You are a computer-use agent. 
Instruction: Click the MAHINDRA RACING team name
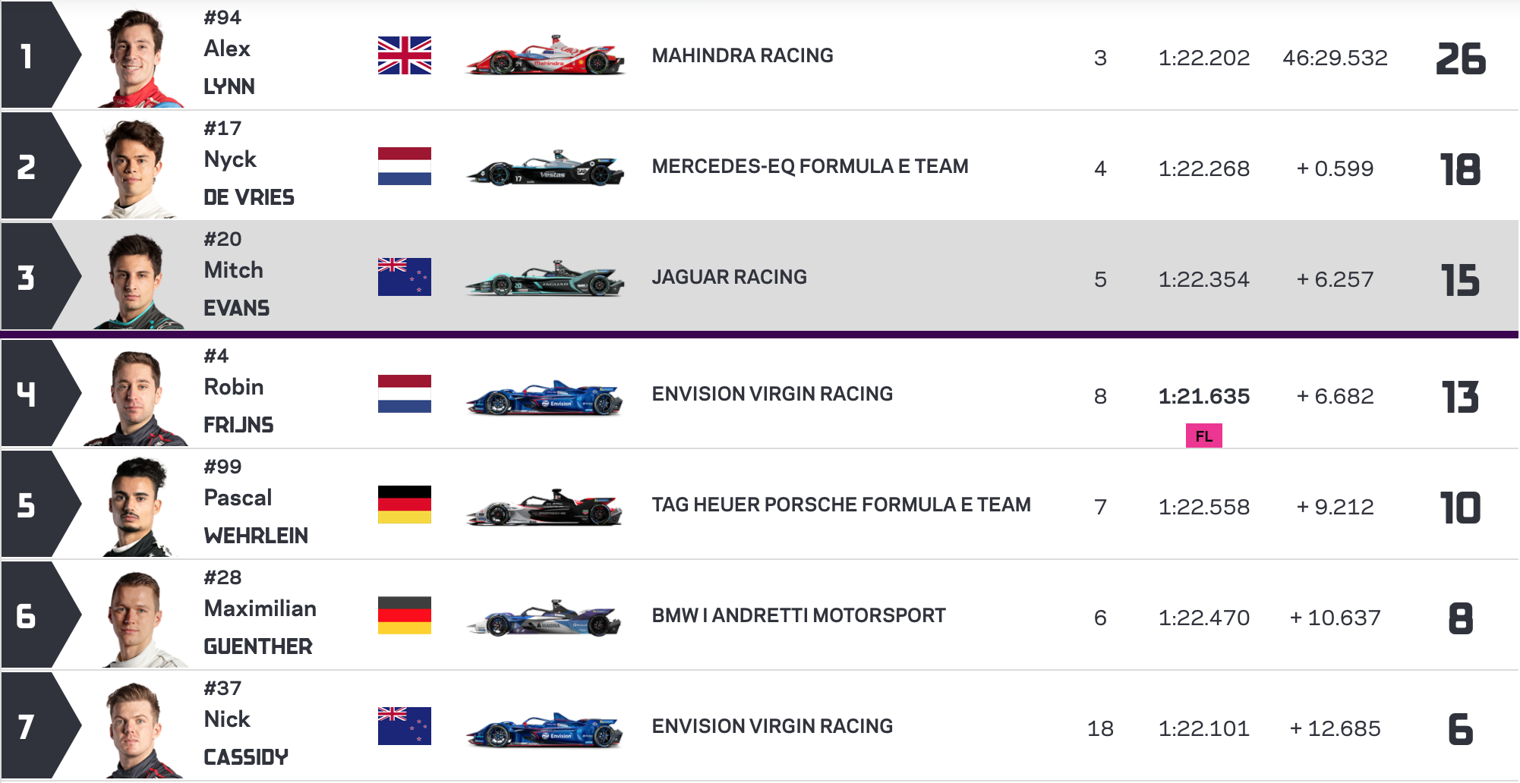743,55
